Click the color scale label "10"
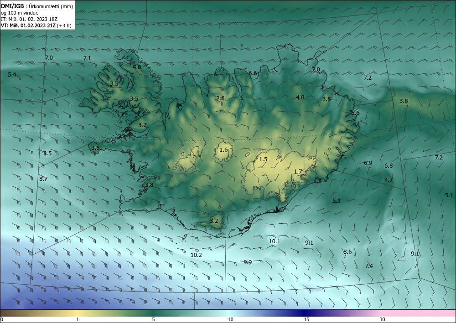 pos(230,320)
